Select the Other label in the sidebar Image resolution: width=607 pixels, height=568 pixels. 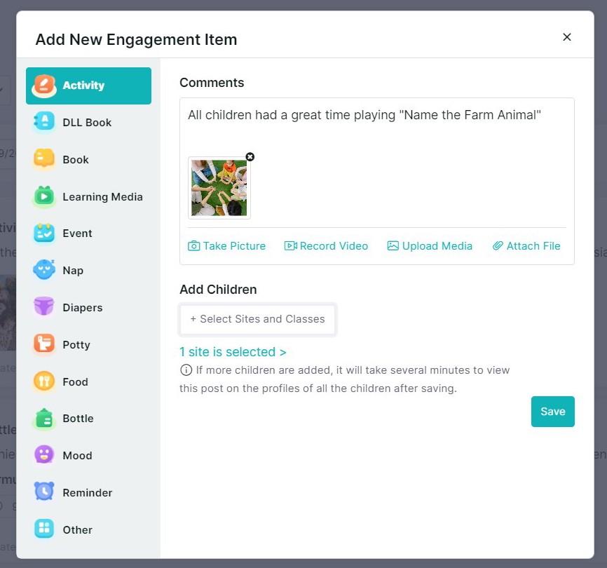pyautogui.click(x=77, y=529)
